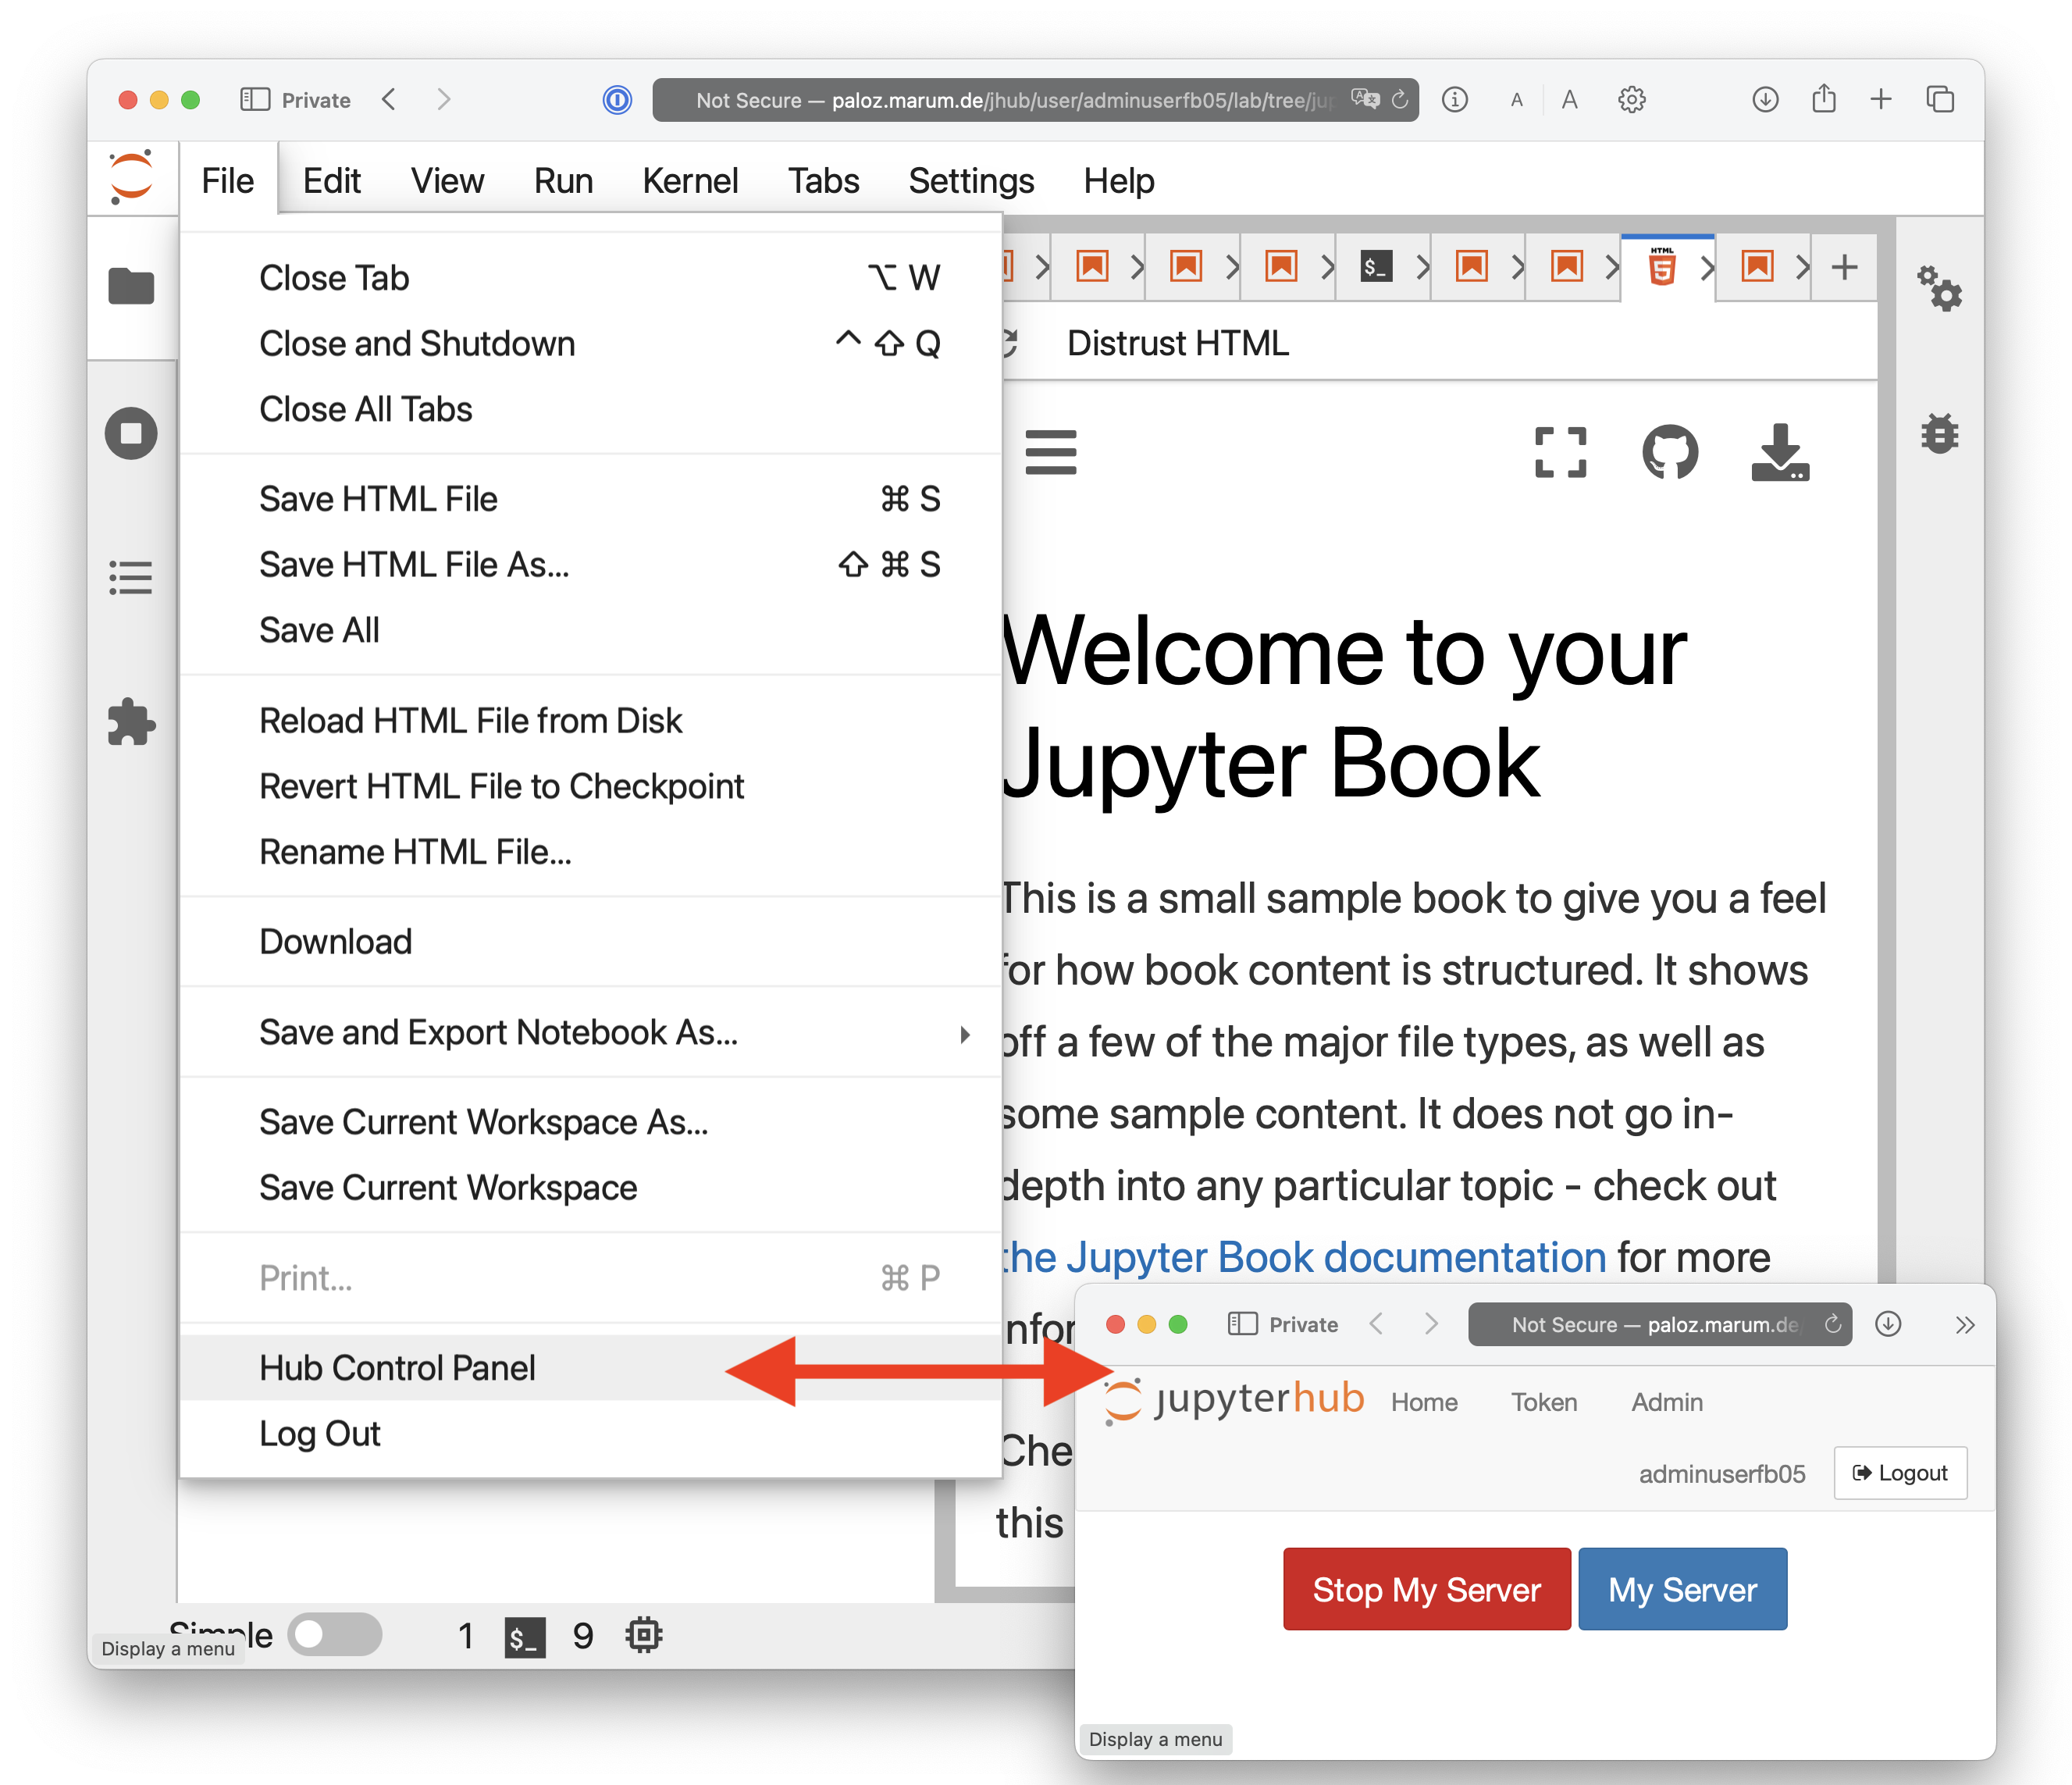Click the Jupyter logo in menu bar
Viewport: 2072px width, 1785px height.
[x=132, y=178]
